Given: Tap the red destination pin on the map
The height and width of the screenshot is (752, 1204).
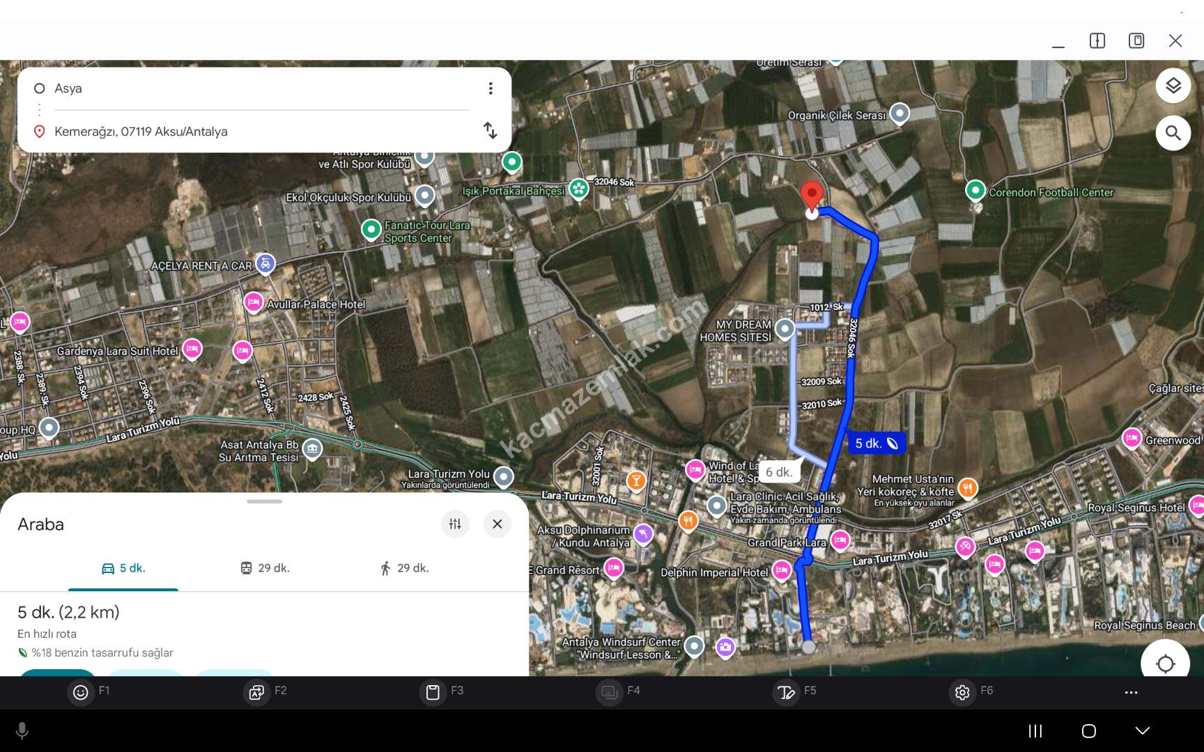Looking at the screenshot, I should pyautogui.click(x=812, y=194).
